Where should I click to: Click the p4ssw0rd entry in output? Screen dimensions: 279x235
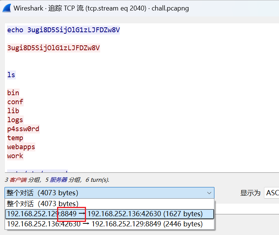coord(23,129)
